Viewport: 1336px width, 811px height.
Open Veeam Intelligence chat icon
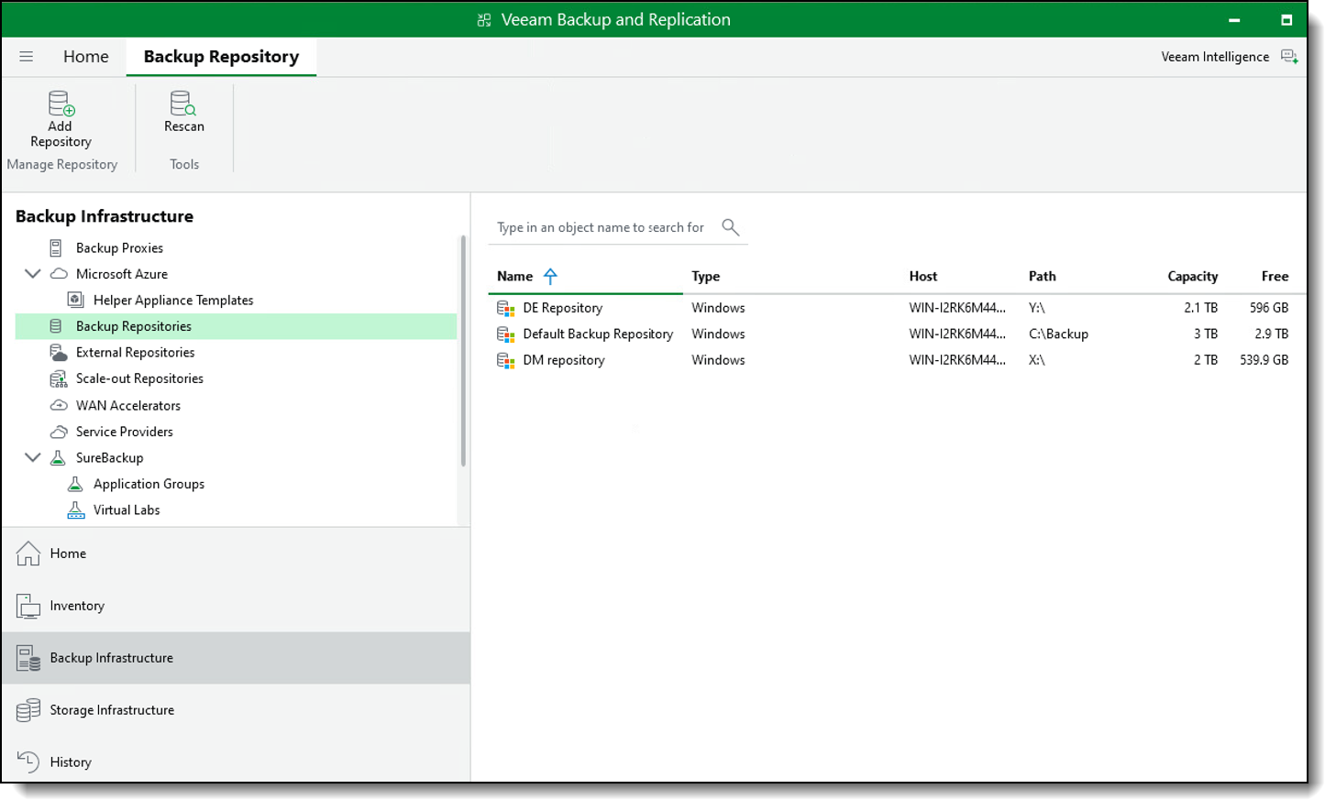click(x=1289, y=57)
